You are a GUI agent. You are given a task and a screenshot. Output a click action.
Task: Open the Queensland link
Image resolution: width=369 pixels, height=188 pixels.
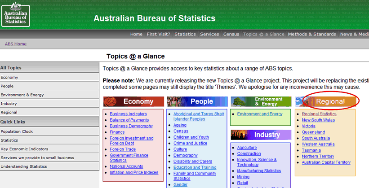[313, 132]
